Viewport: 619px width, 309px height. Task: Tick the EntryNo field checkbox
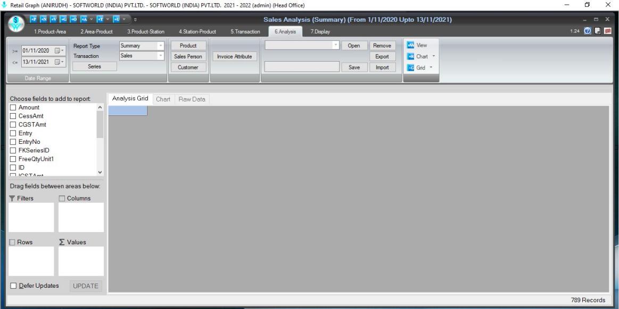[13, 142]
